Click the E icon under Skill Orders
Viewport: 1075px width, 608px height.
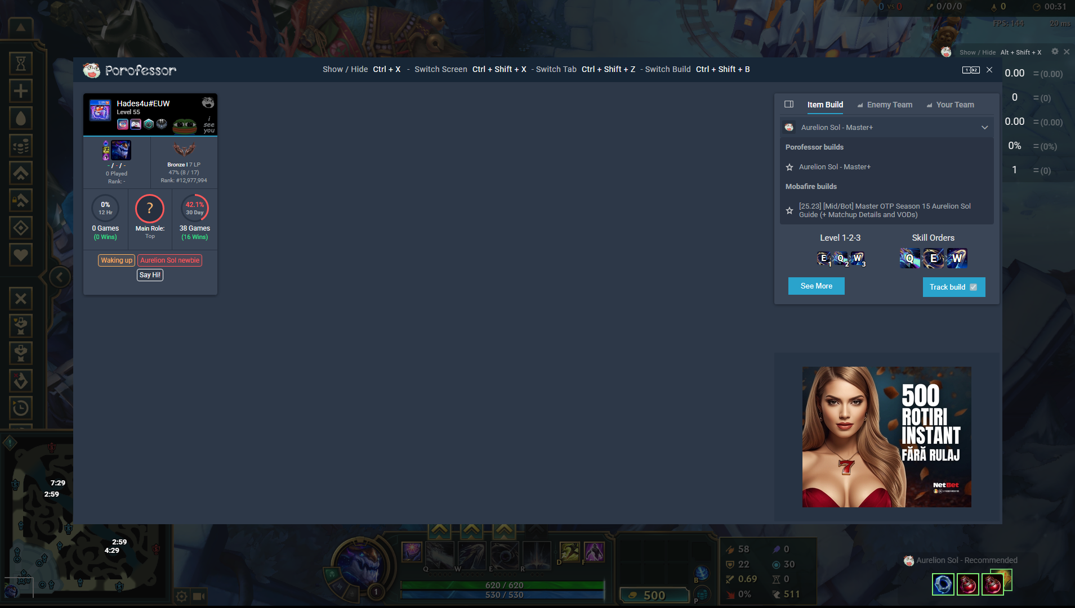click(x=933, y=258)
